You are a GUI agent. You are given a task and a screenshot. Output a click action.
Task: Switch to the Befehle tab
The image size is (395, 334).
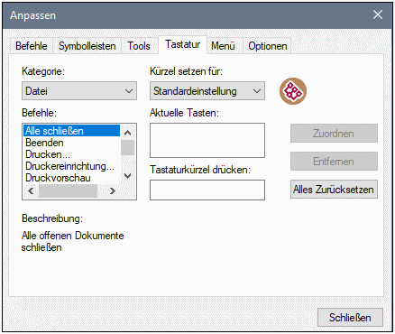point(32,46)
